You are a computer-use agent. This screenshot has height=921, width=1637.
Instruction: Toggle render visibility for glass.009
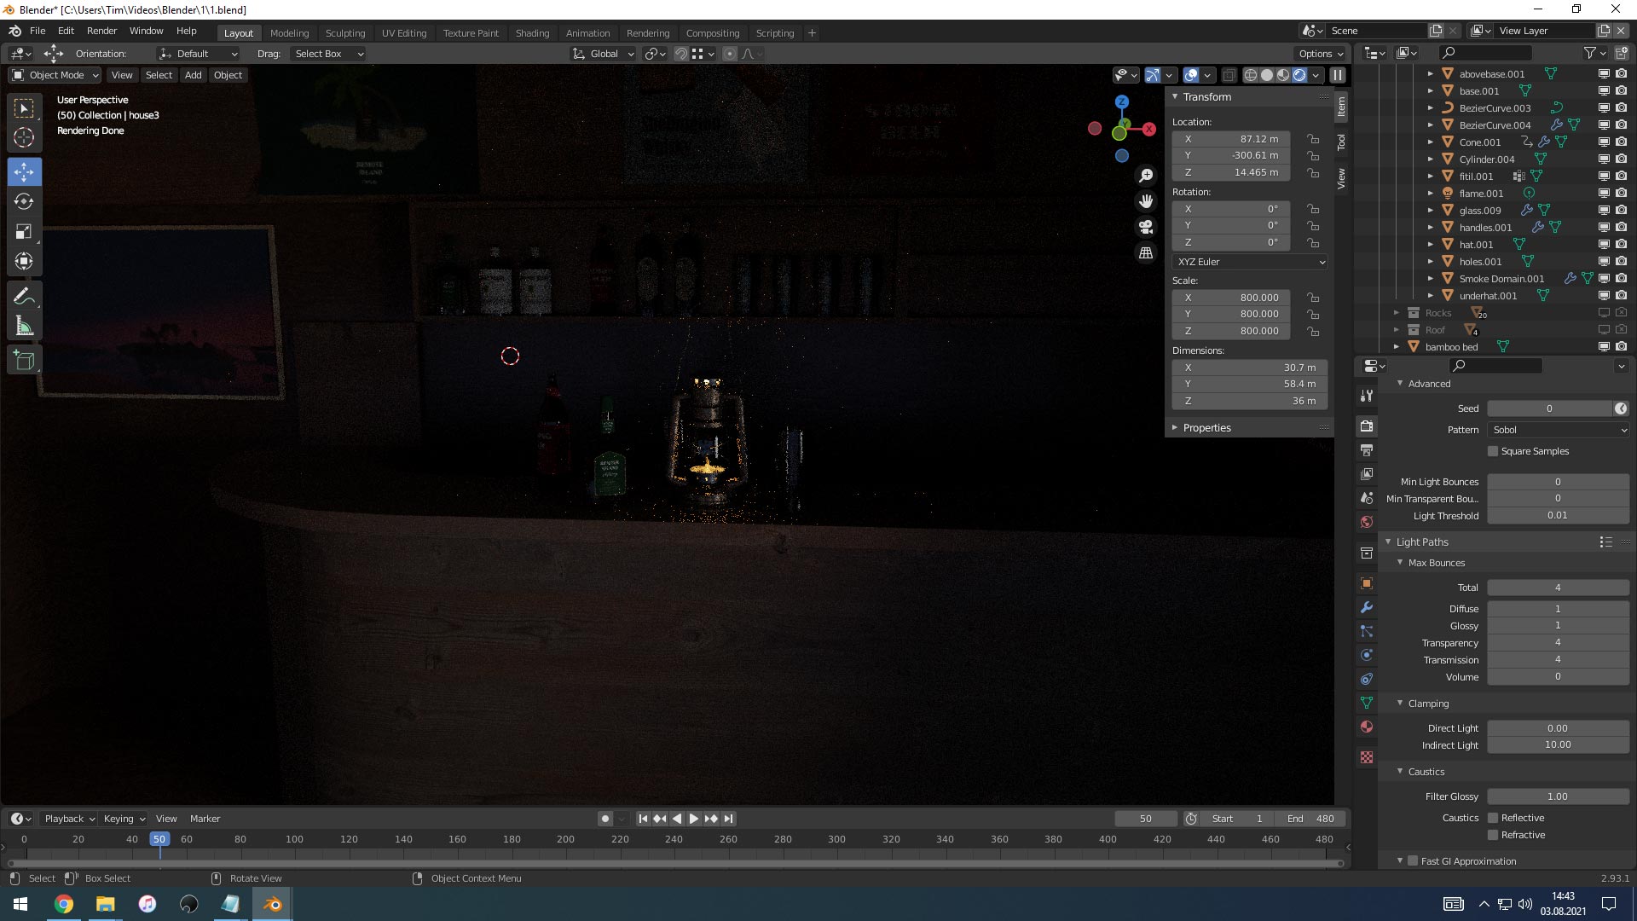1621,211
